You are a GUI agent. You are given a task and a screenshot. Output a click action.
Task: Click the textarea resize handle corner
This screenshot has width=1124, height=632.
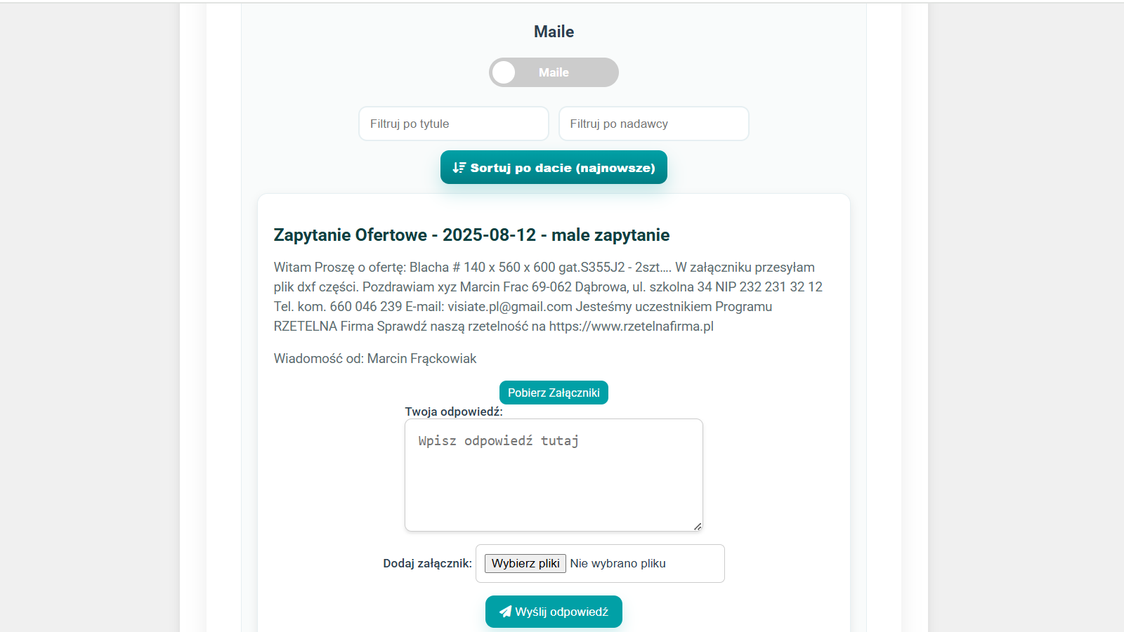click(x=698, y=526)
